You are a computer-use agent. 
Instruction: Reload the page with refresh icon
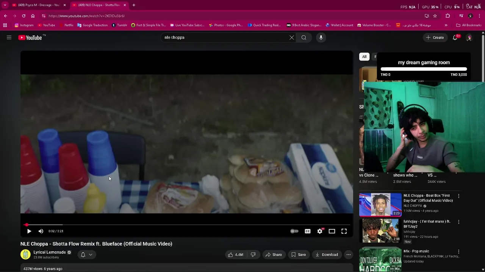point(23,16)
